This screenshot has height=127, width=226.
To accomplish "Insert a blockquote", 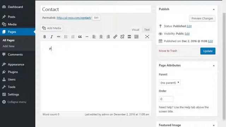I will (80, 37).
